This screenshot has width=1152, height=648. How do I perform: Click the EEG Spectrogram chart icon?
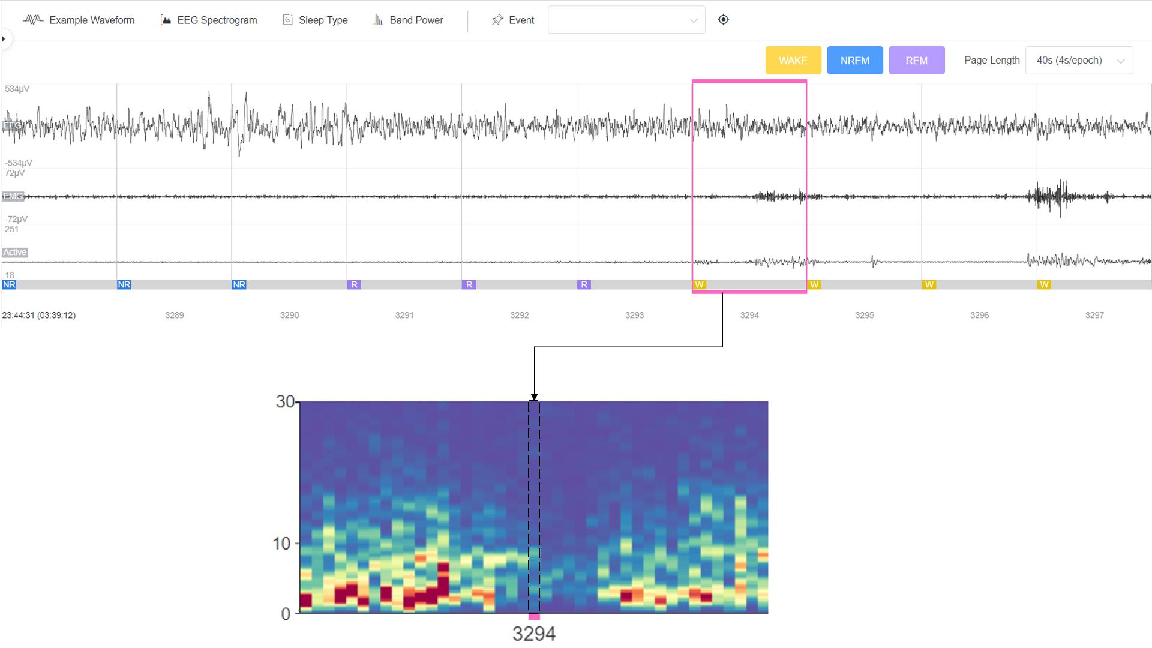(166, 20)
